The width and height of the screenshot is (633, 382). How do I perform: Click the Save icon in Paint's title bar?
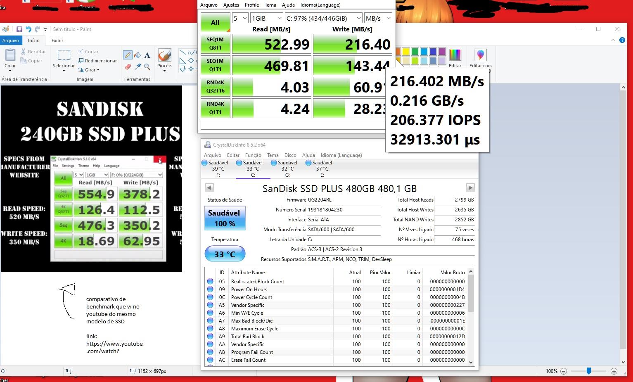[x=19, y=29]
